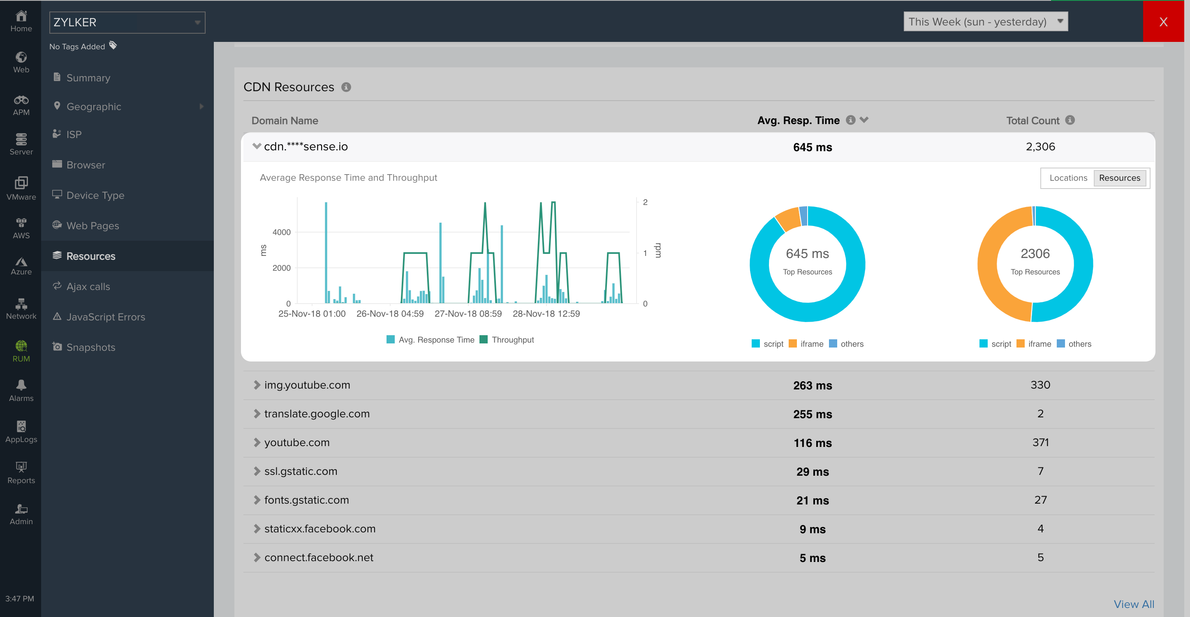Click the CDN Resources info icon
Viewport: 1190px width, 617px height.
pos(346,87)
